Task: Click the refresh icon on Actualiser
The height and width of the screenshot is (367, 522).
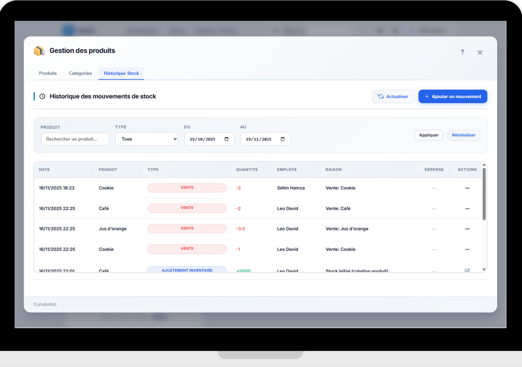Action: (x=381, y=96)
